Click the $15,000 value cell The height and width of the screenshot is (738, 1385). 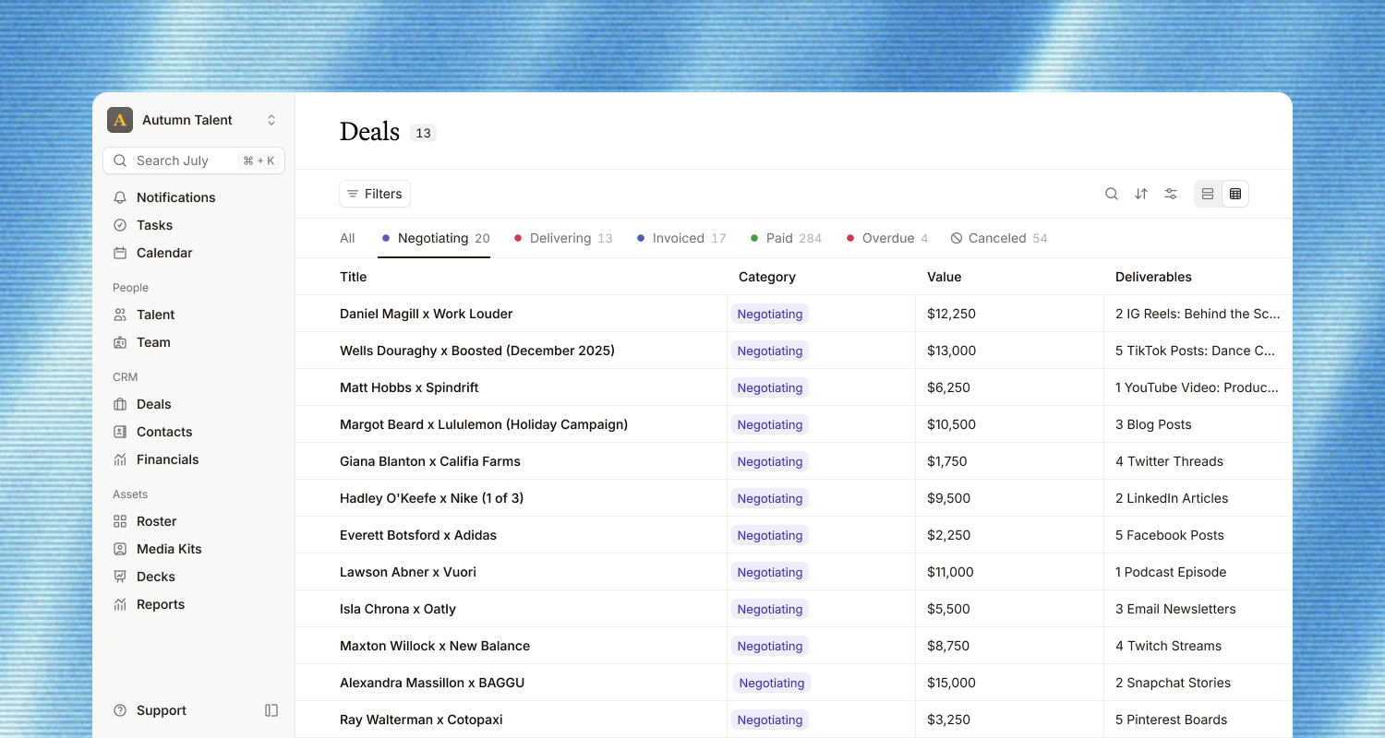point(951,683)
